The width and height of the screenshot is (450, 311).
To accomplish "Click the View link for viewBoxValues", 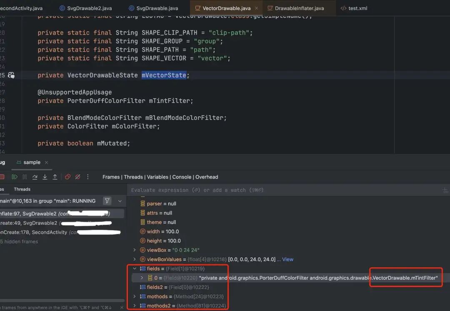I will click(287, 259).
